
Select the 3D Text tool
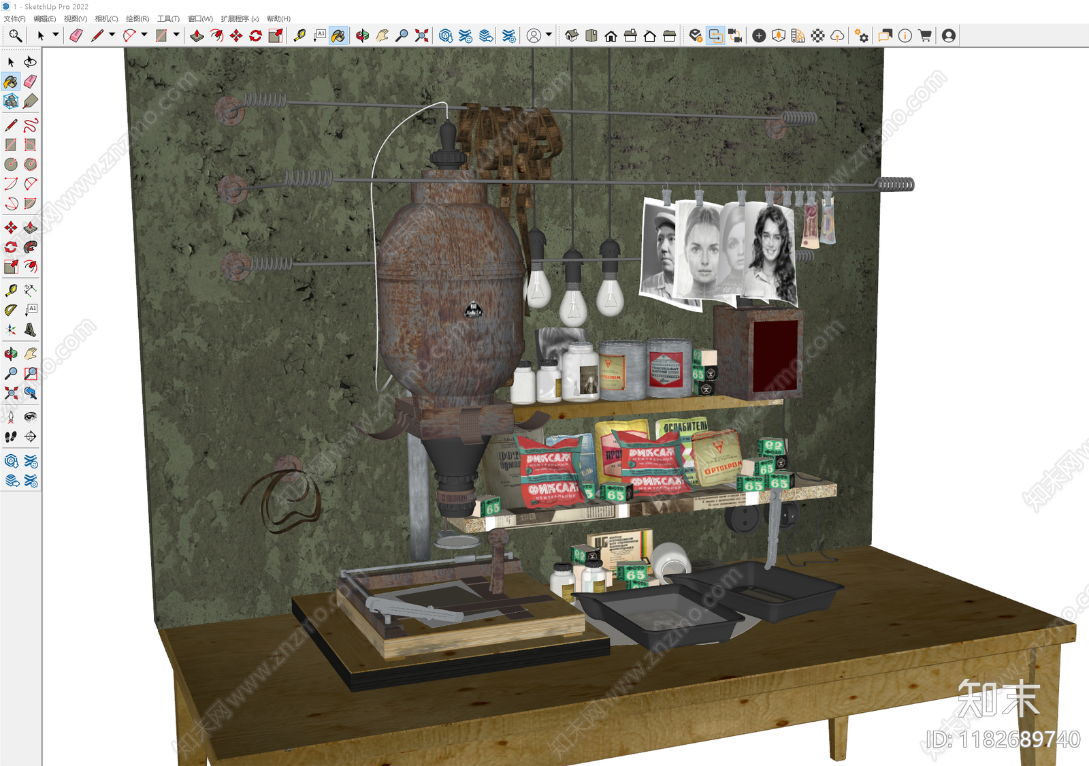pyautogui.click(x=31, y=330)
